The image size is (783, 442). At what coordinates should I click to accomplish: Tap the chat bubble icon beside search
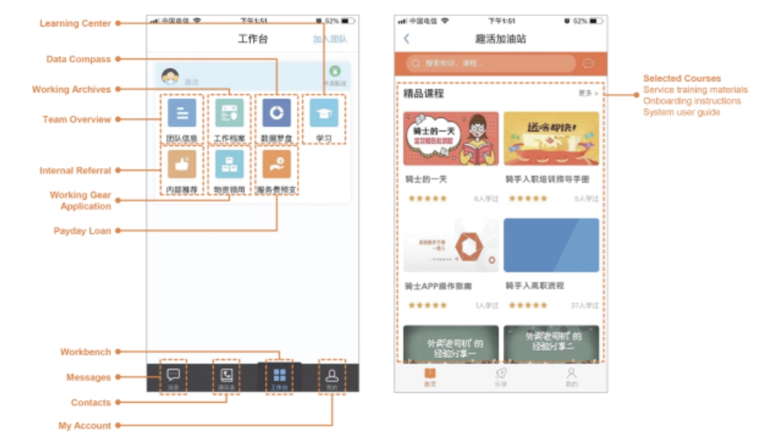click(588, 63)
